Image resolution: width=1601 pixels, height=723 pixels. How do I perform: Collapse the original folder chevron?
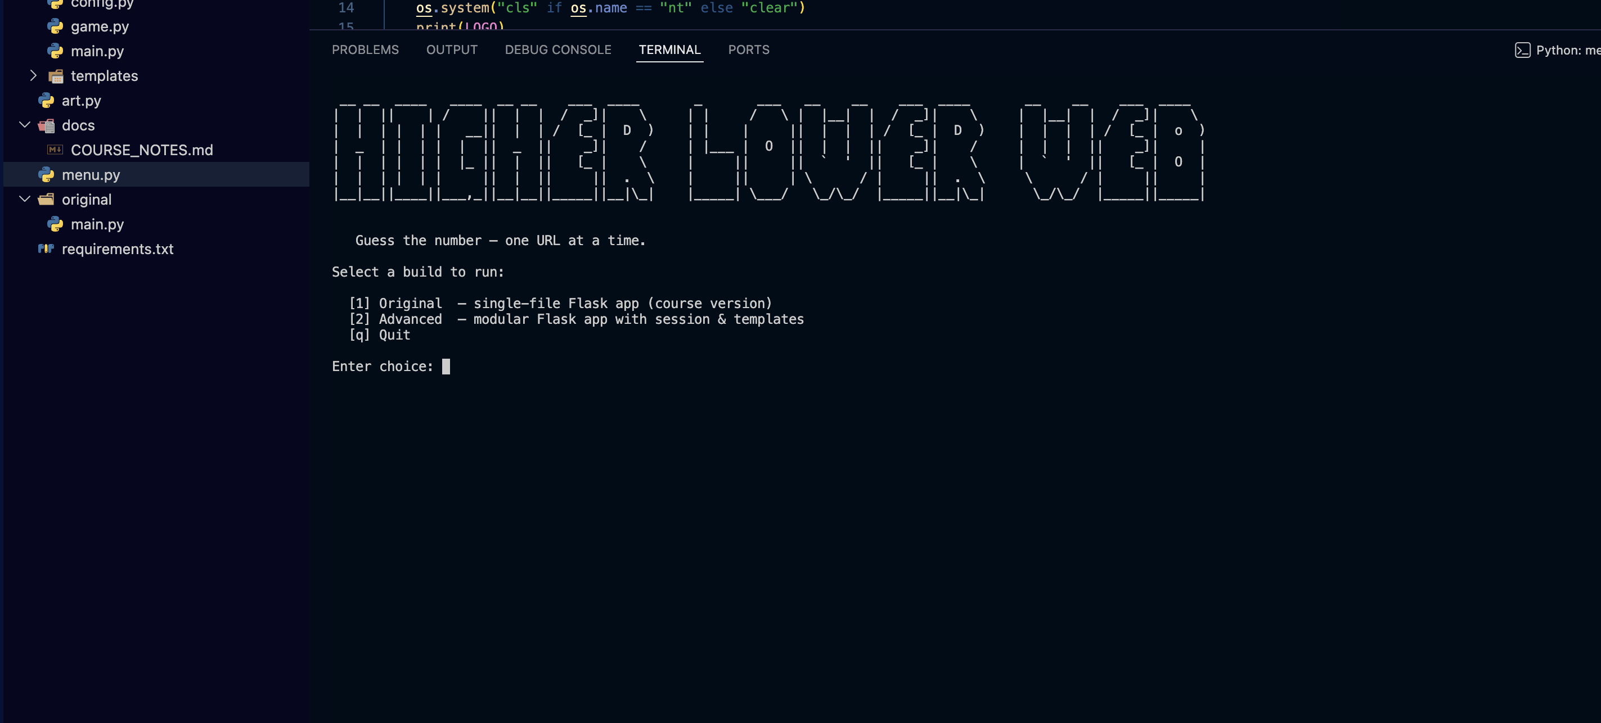pyautogui.click(x=25, y=200)
